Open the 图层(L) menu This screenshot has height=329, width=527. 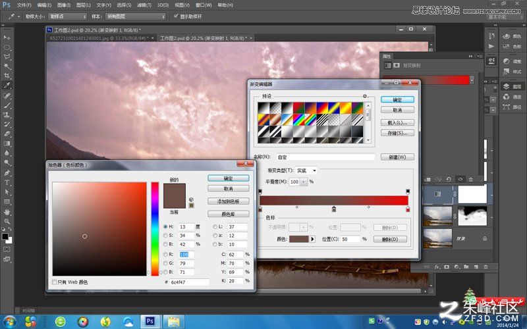coord(84,5)
